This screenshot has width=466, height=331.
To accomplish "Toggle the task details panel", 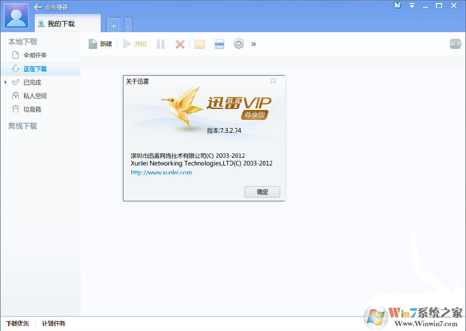I will coord(219,44).
